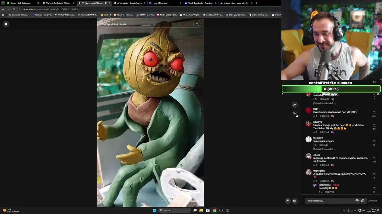The height and width of the screenshot is (214, 382).
Task: Click the Chrome icon in the taskbar
Action: (214, 210)
